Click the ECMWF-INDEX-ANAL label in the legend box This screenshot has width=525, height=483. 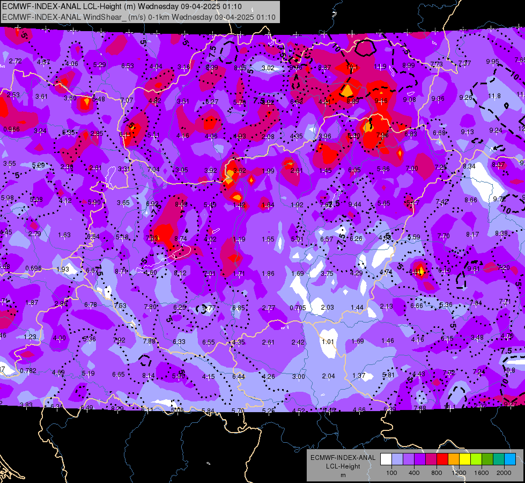click(343, 458)
